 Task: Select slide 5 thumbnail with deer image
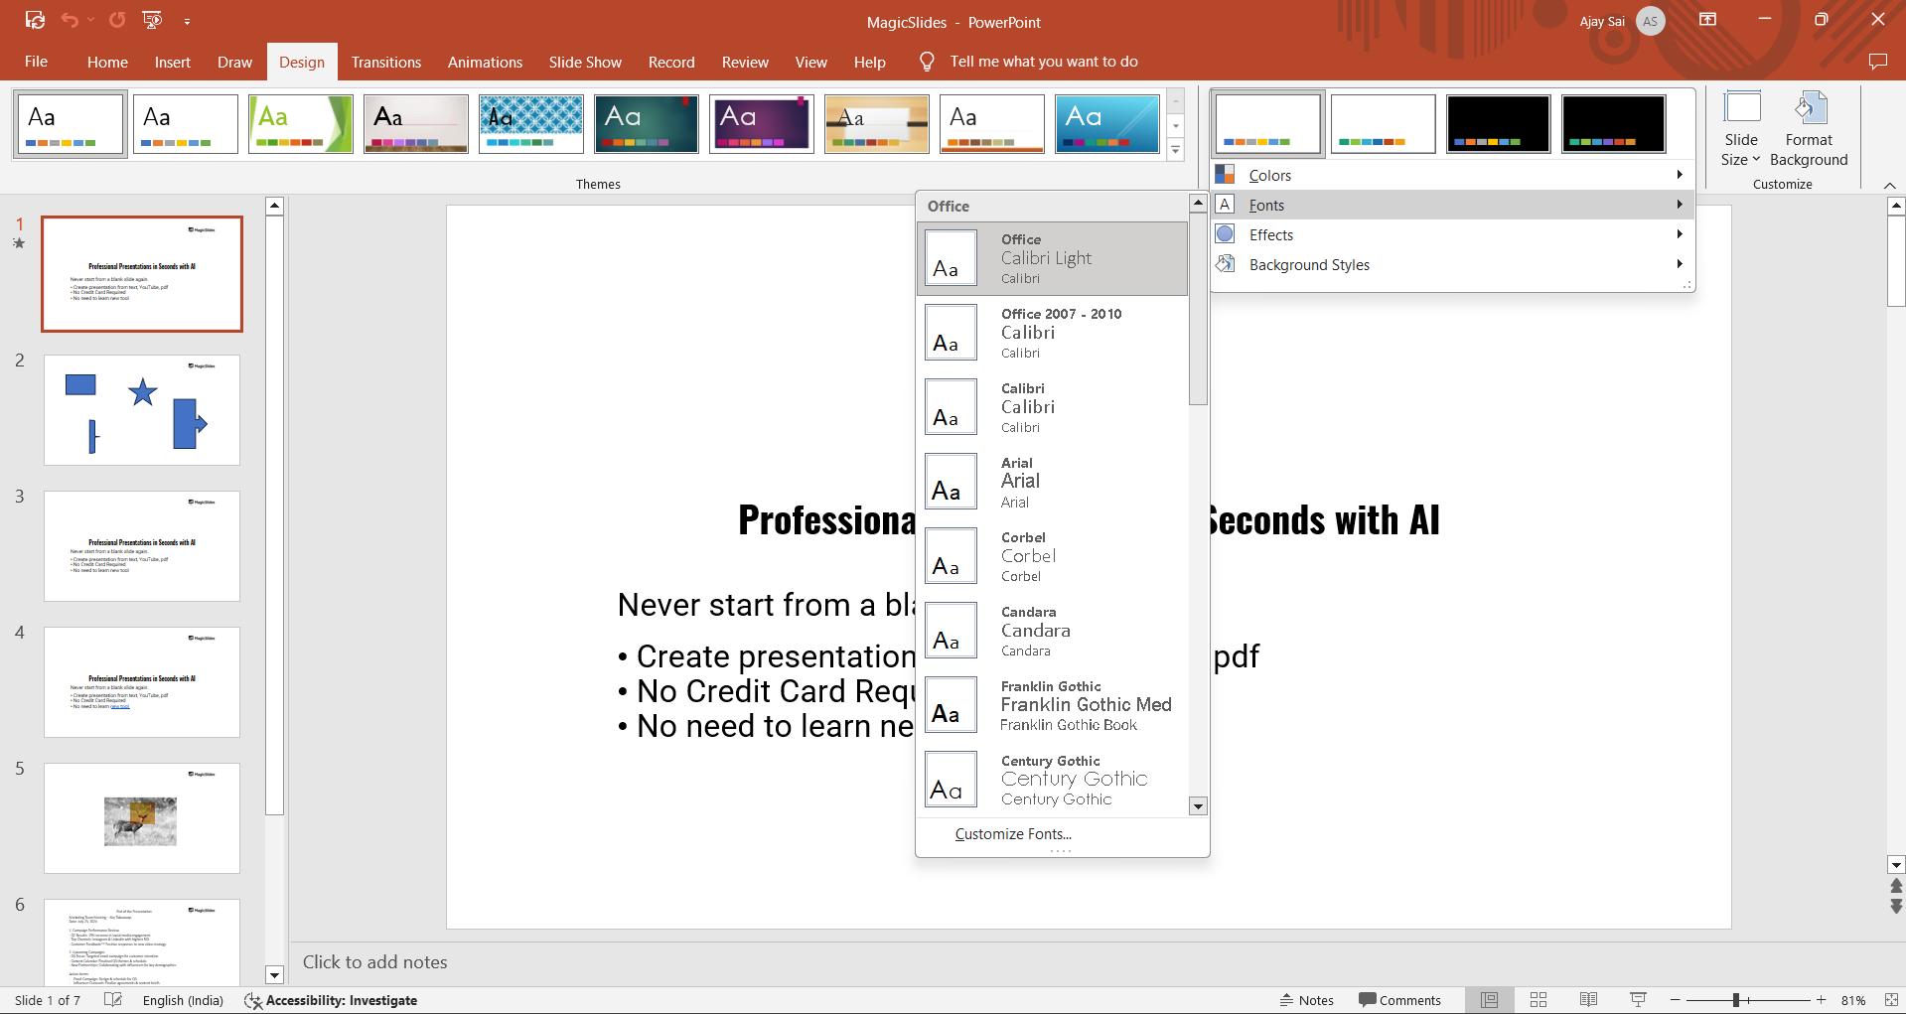tap(142, 818)
